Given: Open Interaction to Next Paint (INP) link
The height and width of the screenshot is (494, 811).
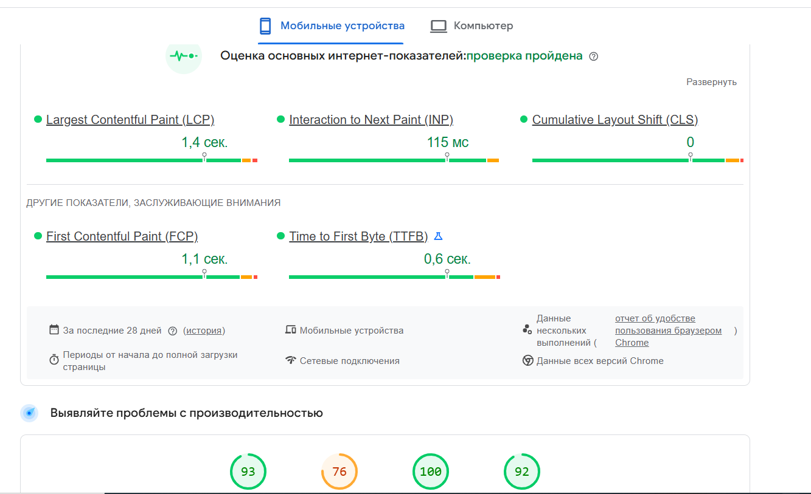Looking at the screenshot, I should click(371, 120).
